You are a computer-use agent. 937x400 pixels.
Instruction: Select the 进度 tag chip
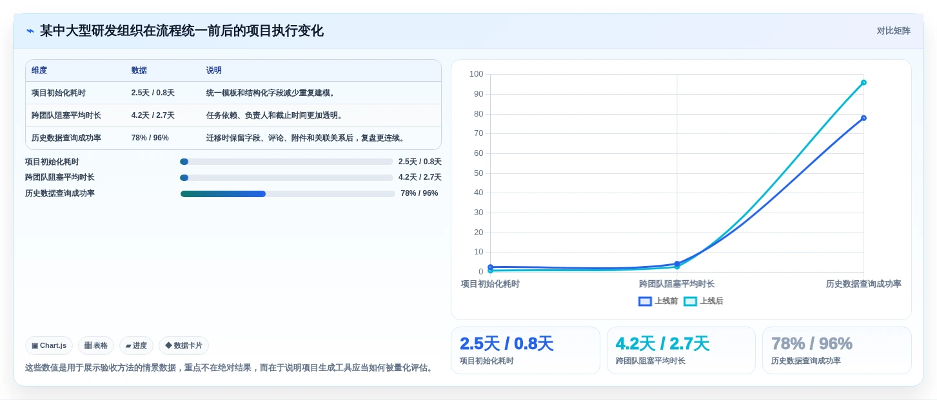pos(136,346)
